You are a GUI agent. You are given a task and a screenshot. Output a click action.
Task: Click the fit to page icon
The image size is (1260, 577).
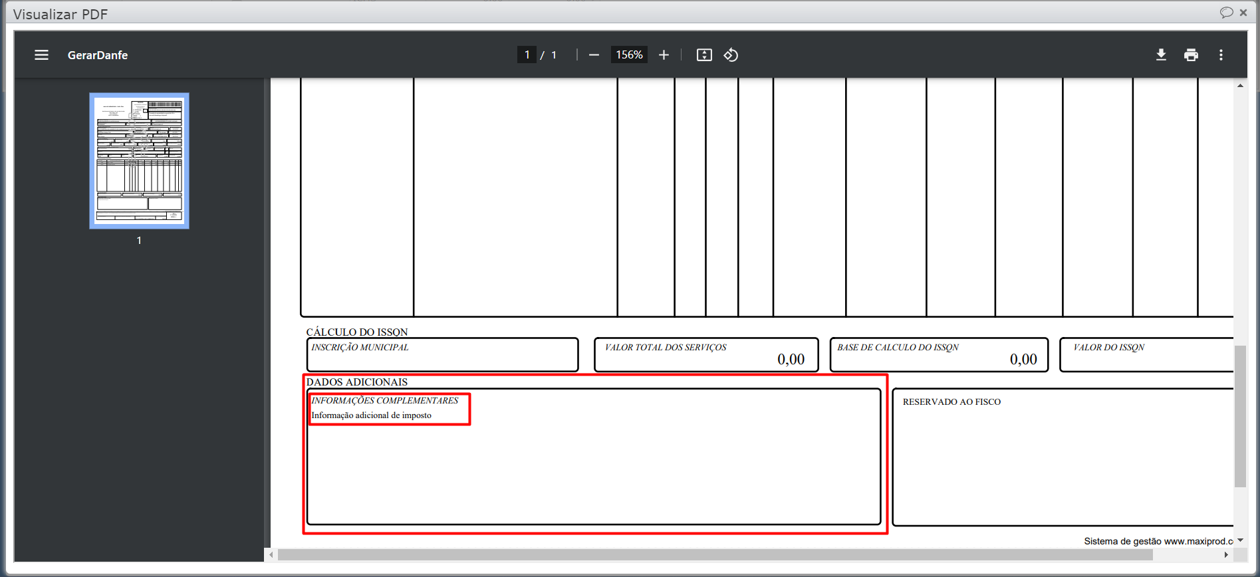click(704, 55)
